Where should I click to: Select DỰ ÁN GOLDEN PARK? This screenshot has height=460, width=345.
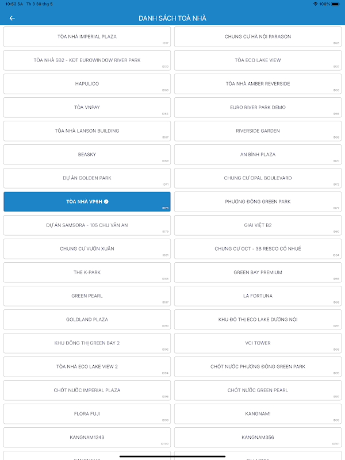point(87,178)
